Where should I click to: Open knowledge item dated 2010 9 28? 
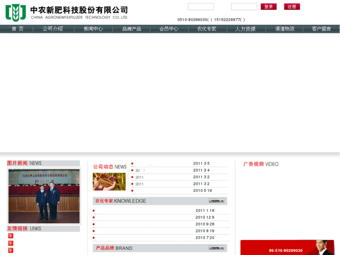click(x=161, y=224)
